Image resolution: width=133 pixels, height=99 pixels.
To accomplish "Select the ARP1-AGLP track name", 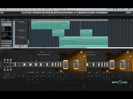I will coord(22,22).
